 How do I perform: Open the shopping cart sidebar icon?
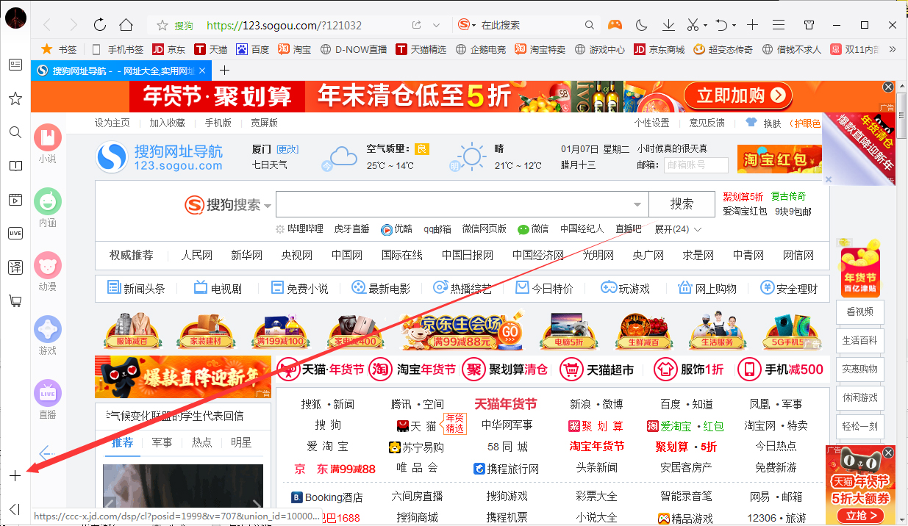[x=15, y=300]
